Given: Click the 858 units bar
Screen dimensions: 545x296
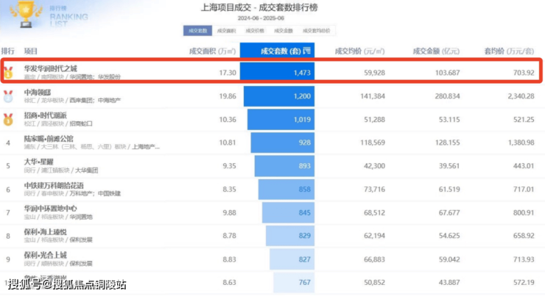Looking at the screenshot, I should click(286, 189).
